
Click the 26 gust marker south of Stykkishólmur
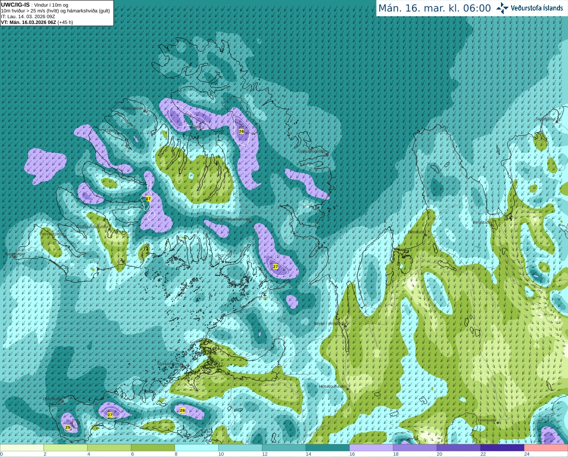[182, 410]
